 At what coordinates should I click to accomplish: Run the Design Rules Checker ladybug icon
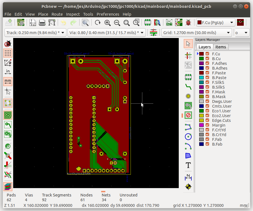tap(188, 22)
